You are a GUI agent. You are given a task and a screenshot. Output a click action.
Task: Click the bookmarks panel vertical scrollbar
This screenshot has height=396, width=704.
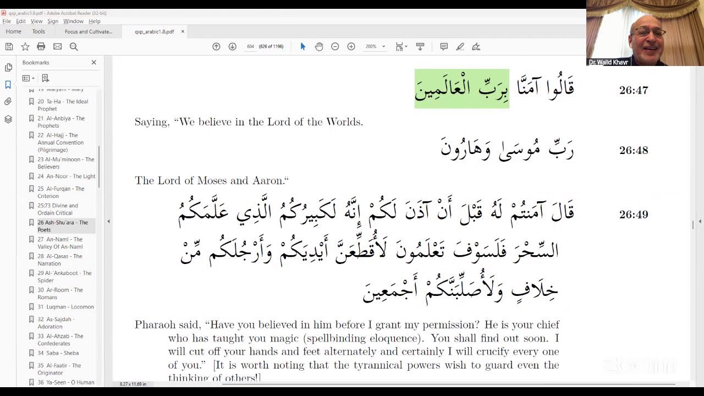(x=99, y=167)
